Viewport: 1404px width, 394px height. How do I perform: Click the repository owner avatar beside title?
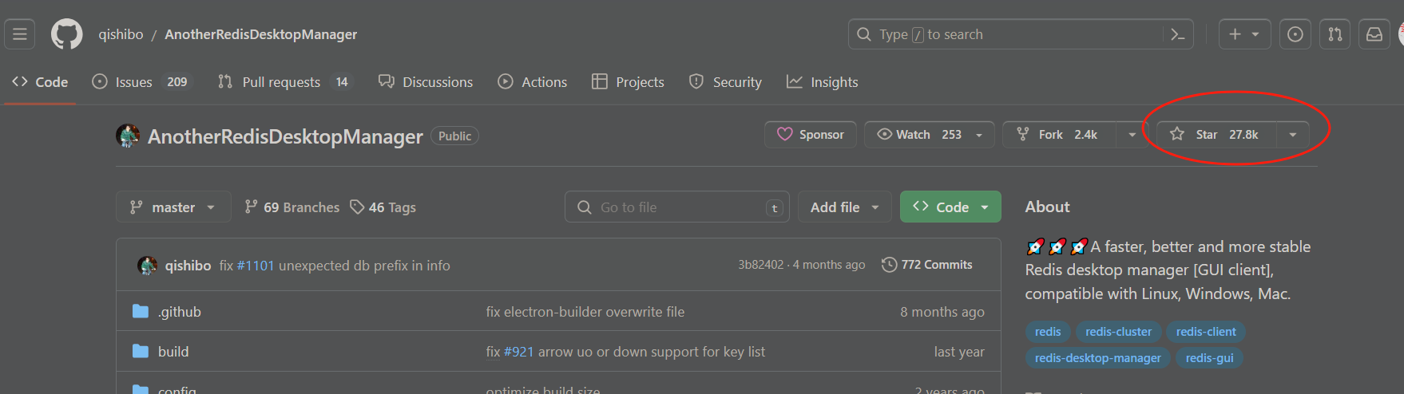point(128,136)
